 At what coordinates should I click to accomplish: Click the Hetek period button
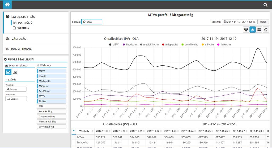263,22
